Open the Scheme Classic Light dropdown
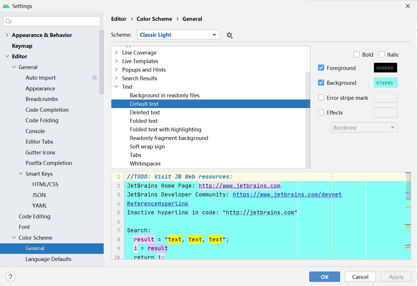The width and height of the screenshot is (418, 286). coord(178,35)
